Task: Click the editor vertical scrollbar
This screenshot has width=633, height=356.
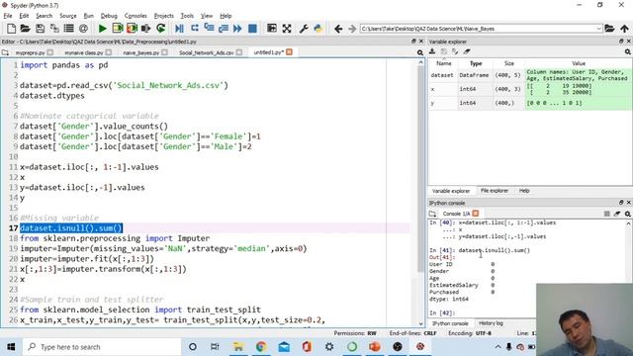Action: 420,193
